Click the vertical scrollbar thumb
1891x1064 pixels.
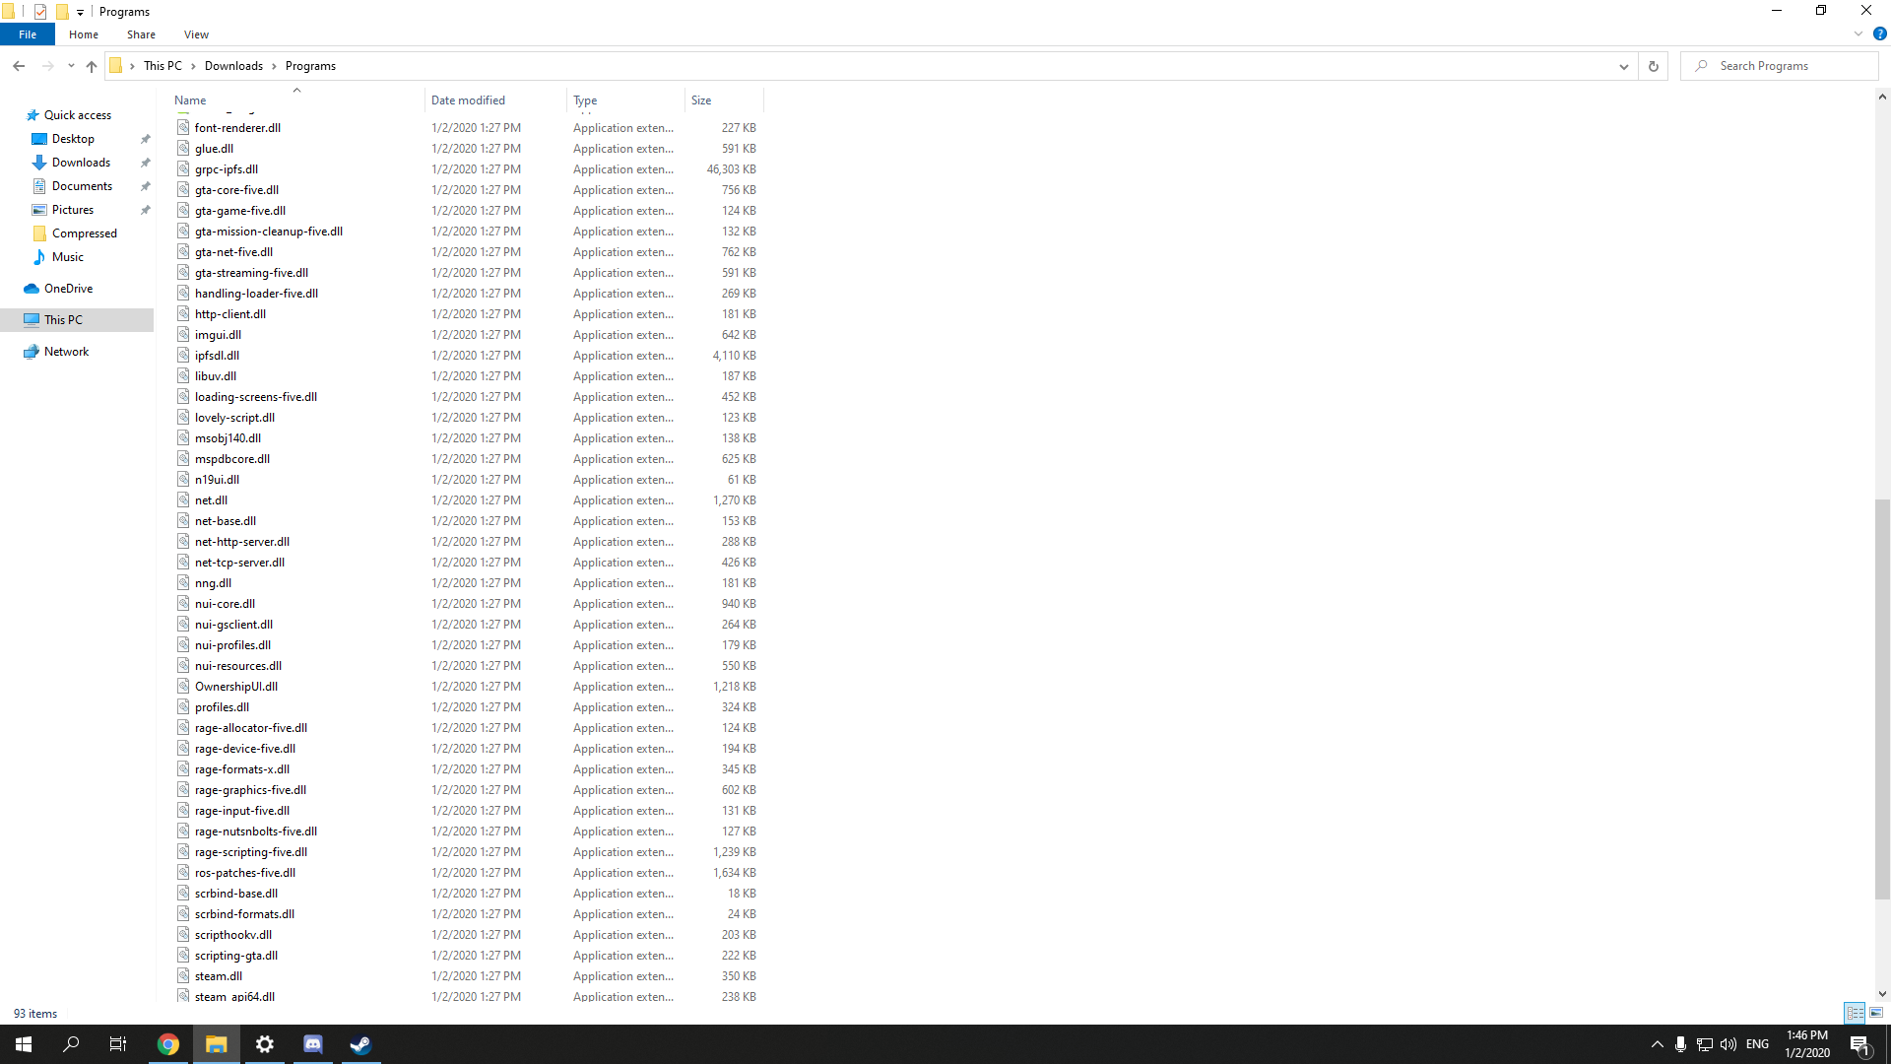1882,699
